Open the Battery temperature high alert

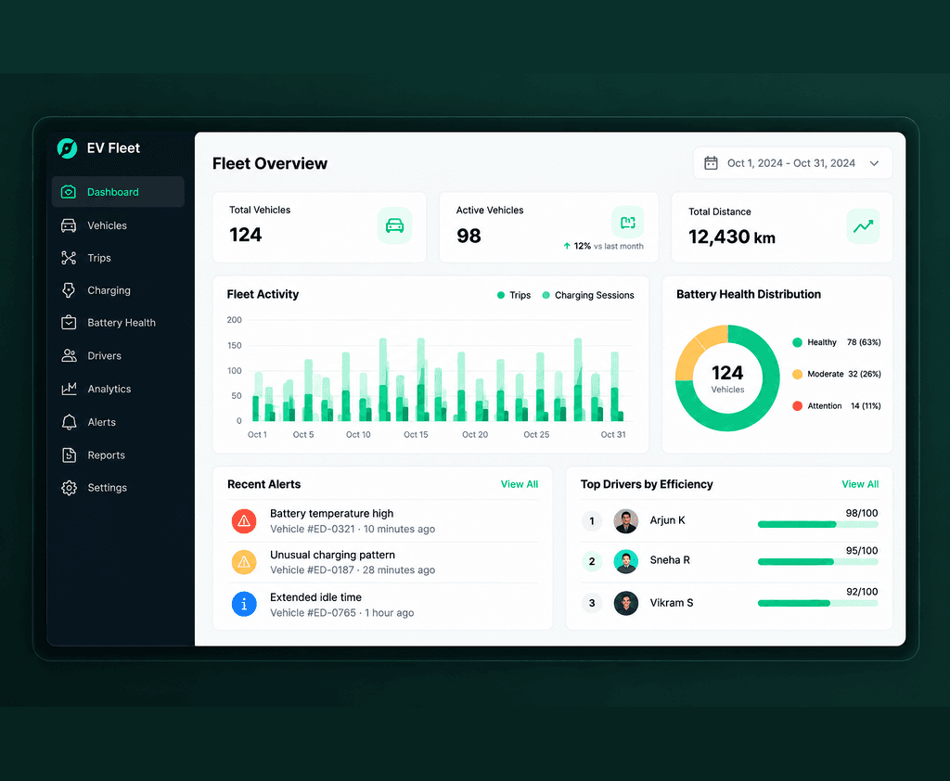point(383,521)
